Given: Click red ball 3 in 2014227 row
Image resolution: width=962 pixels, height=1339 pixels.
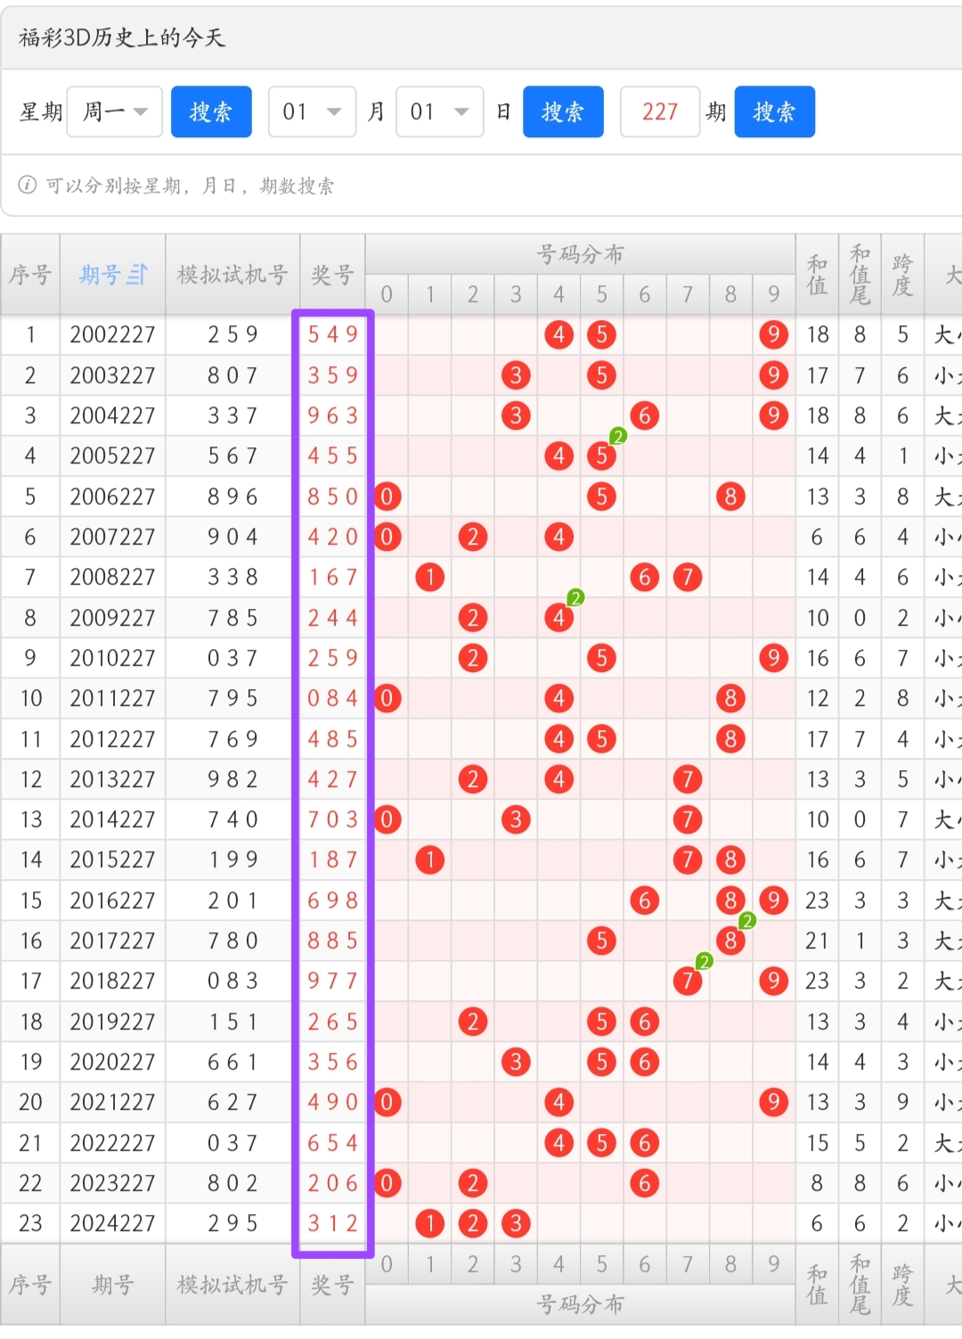Looking at the screenshot, I should [516, 819].
